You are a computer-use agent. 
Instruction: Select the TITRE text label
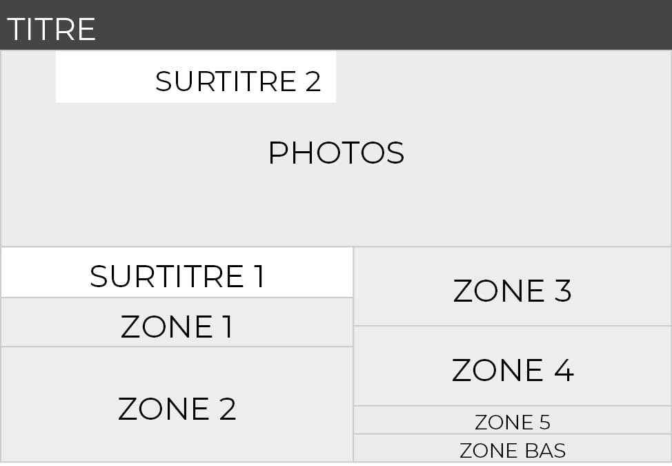[51, 30]
